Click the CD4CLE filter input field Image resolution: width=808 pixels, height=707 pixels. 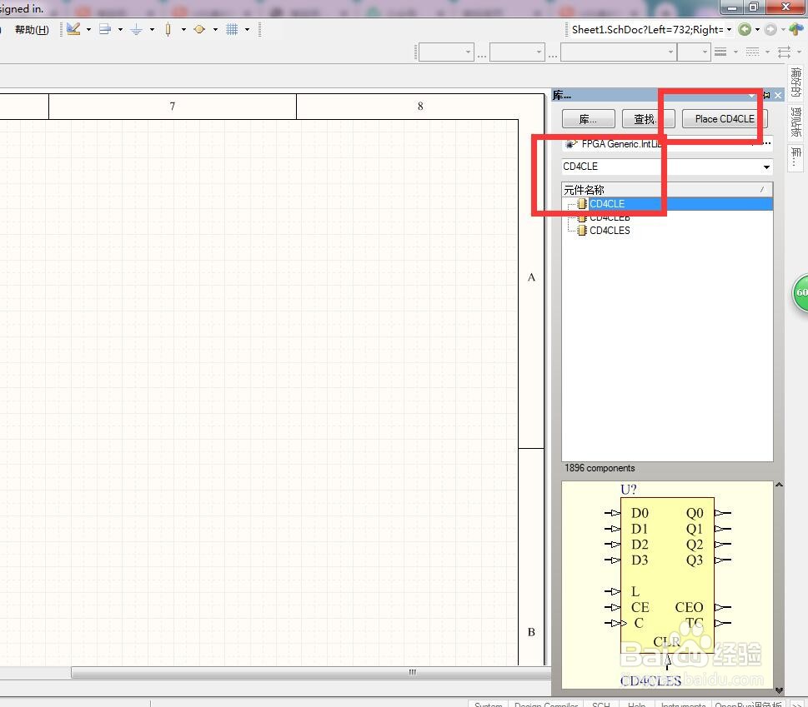click(662, 167)
